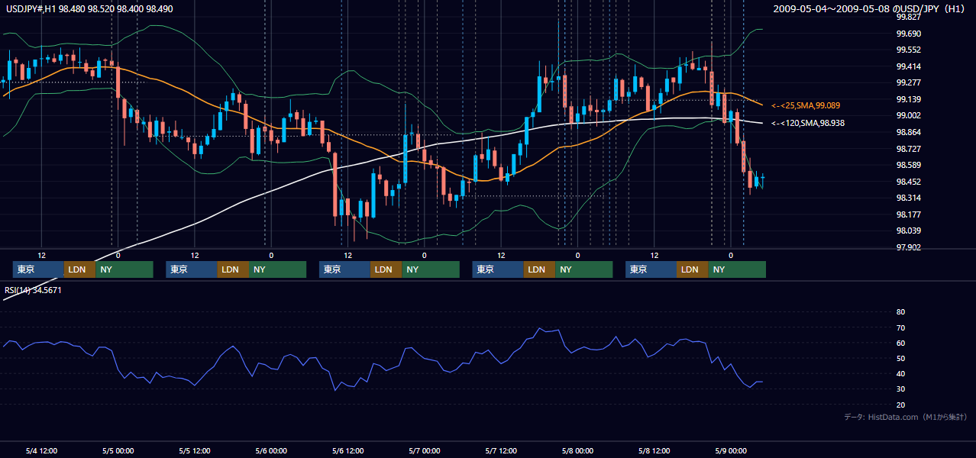
Task: Click the 東京 session box for May 7
Action: pyautogui.click(x=498, y=269)
